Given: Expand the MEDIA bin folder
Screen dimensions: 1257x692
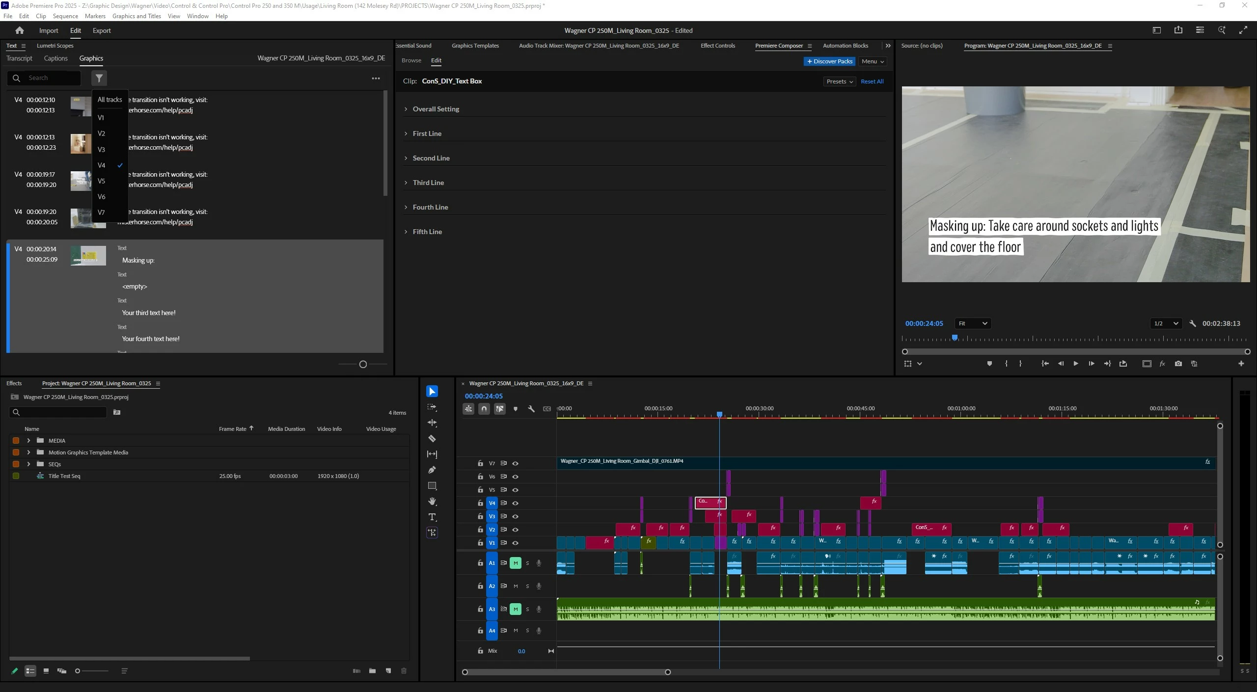Looking at the screenshot, I should (28, 440).
